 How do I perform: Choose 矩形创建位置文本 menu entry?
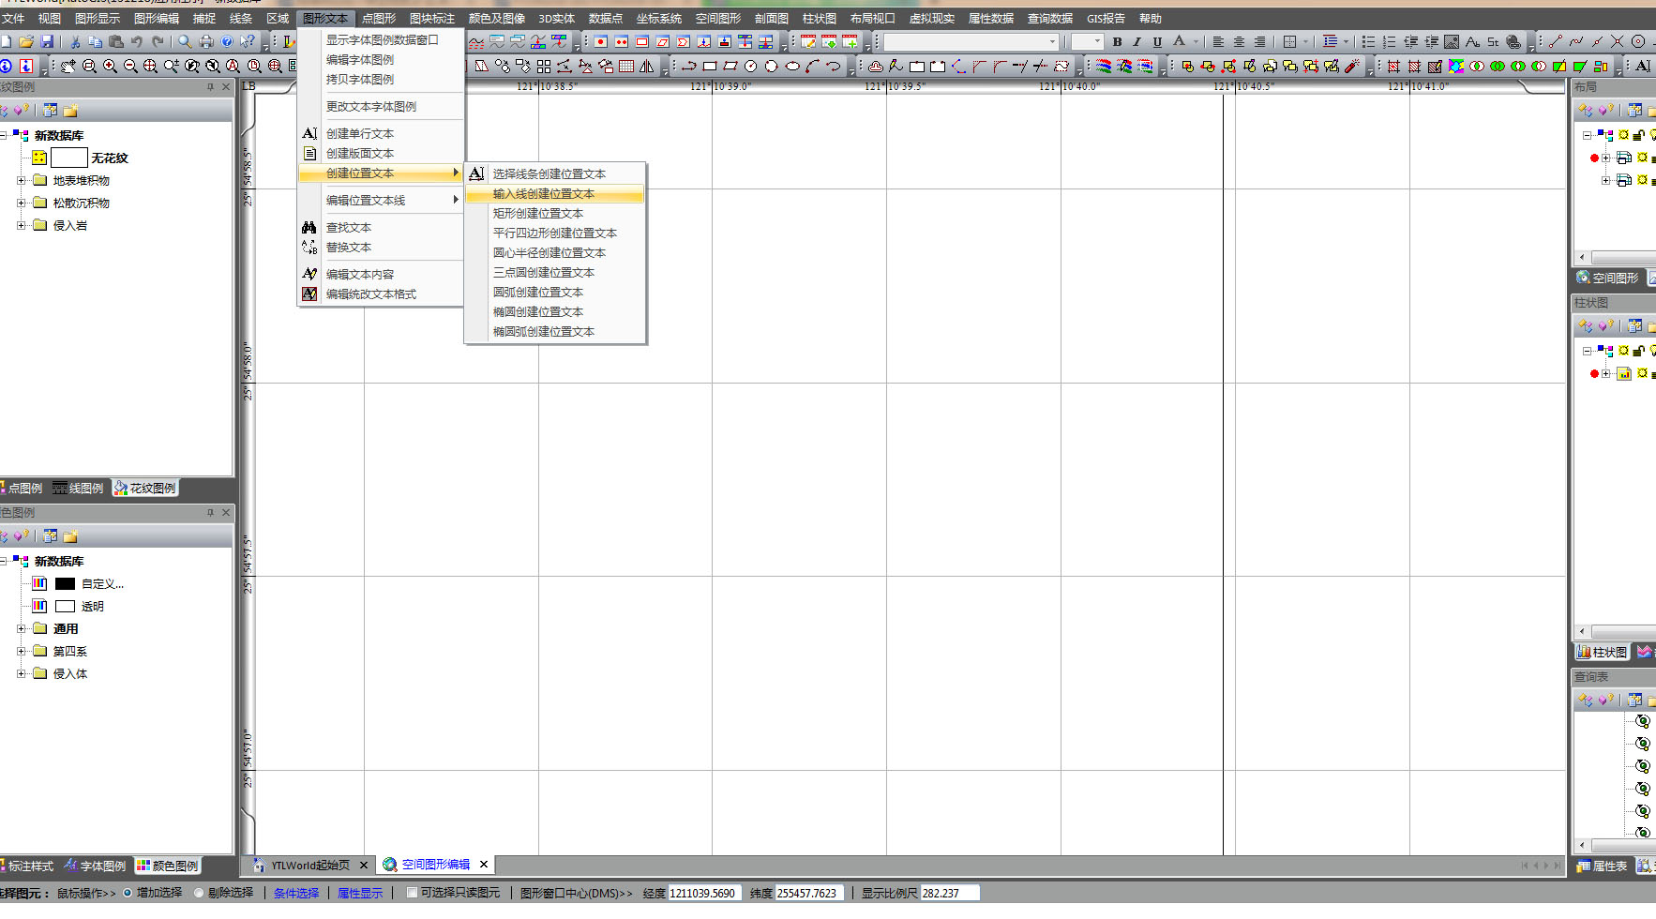pos(555,214)
